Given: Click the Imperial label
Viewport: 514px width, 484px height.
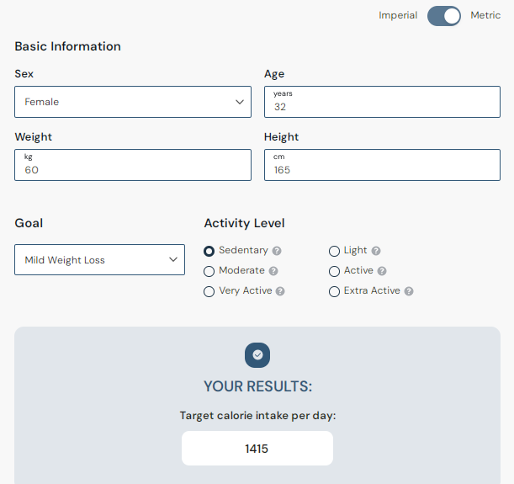Looking at the screenshot, I should point(398,15).
